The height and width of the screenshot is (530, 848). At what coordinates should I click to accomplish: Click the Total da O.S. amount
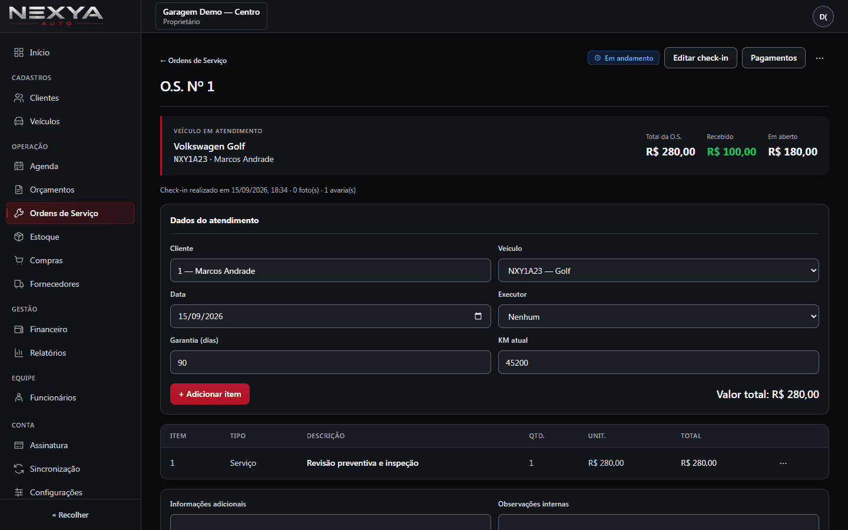[670, 152]
